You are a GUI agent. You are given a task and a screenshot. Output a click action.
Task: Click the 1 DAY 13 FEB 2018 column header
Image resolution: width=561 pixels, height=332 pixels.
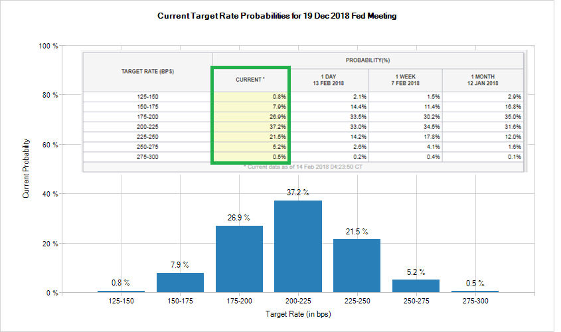coord(329,79)
